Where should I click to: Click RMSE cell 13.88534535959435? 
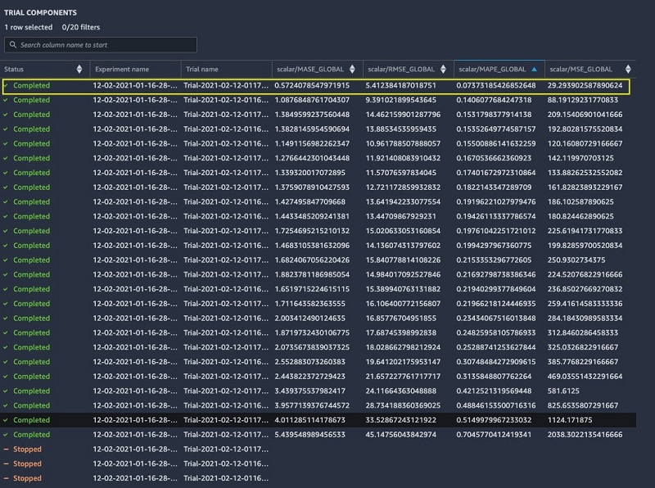tap(401, 129)
